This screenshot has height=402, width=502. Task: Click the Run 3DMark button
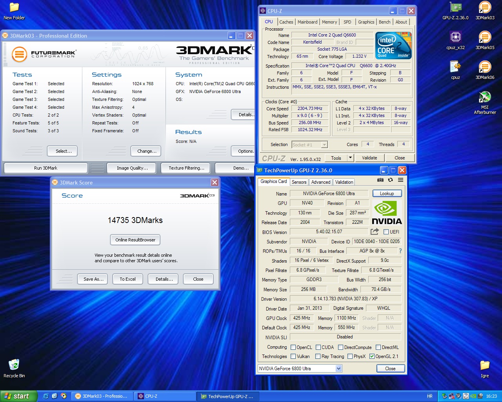point(45,168)
